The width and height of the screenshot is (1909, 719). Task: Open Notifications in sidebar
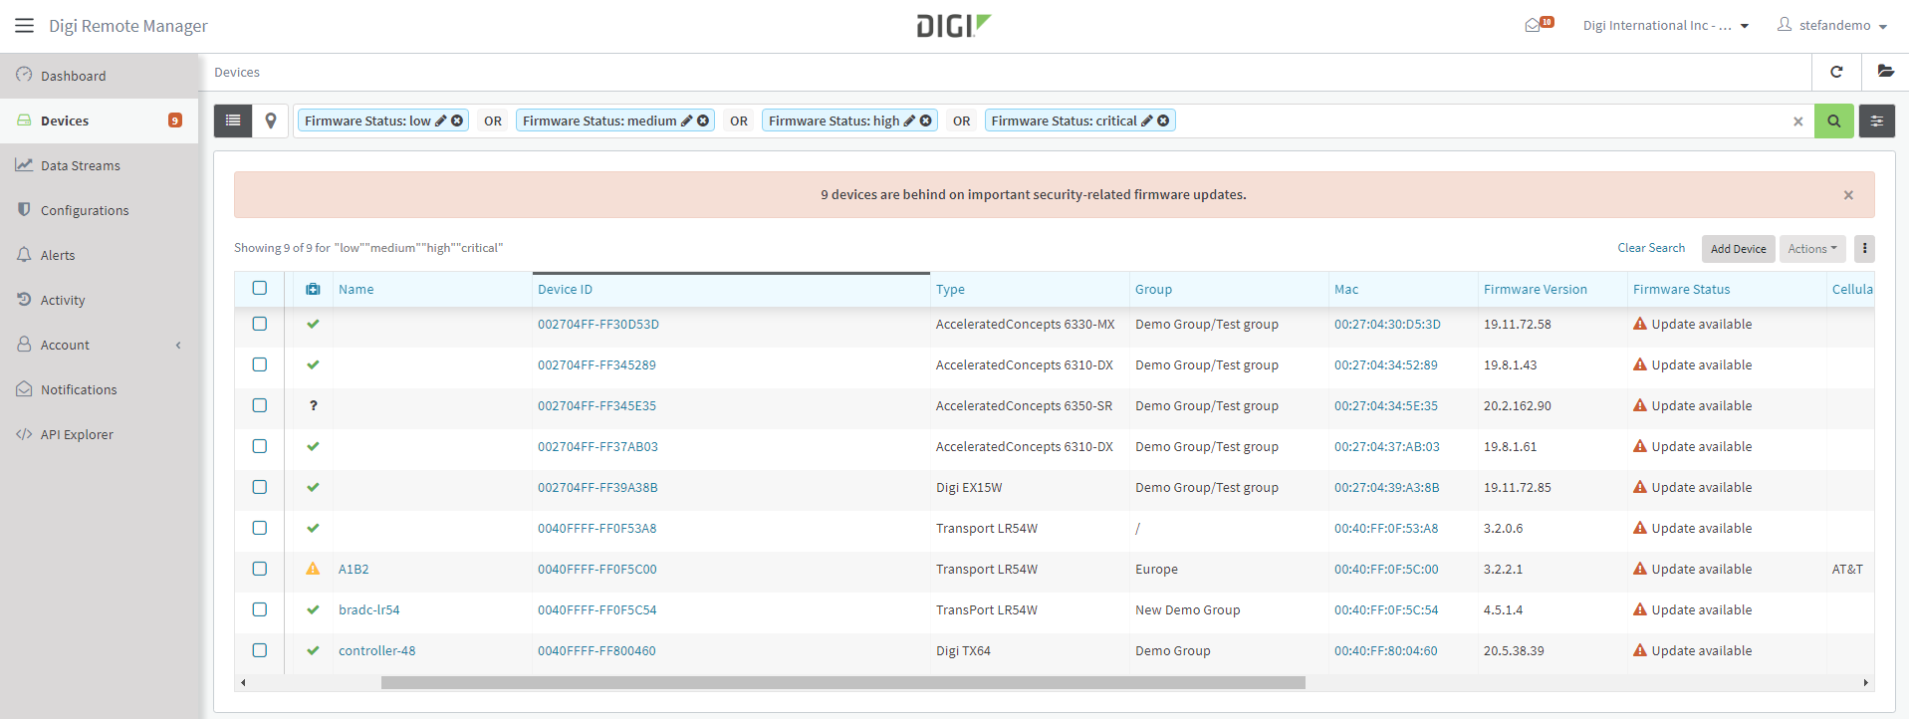click(100, 389)
